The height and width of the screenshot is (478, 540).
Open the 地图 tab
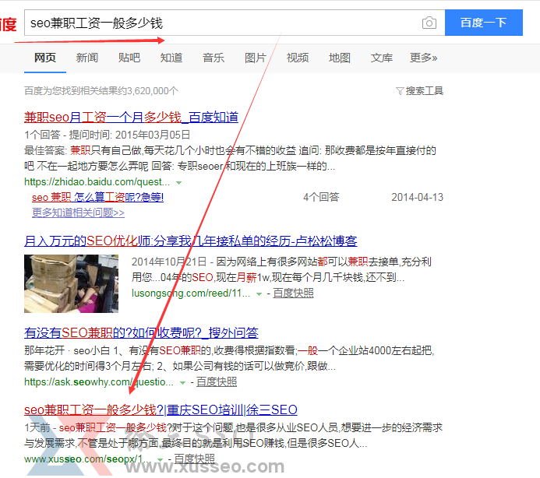(340, 58)
